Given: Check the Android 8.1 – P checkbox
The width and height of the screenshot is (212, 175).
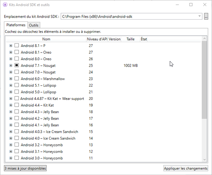Looking at the screenshot, I should [17, 45].
